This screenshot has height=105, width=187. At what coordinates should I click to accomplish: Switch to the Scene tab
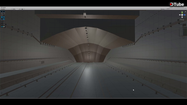[x=3, y=7]
